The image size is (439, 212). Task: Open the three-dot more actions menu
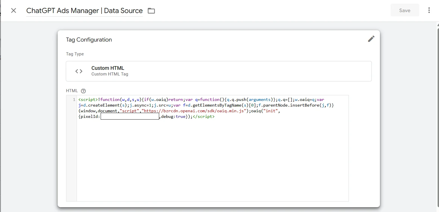coord(429,10)
